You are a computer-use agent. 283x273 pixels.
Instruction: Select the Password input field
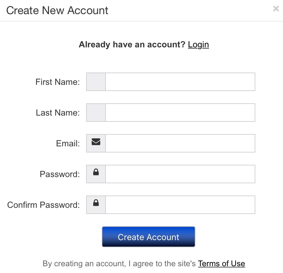pos(180,174)
